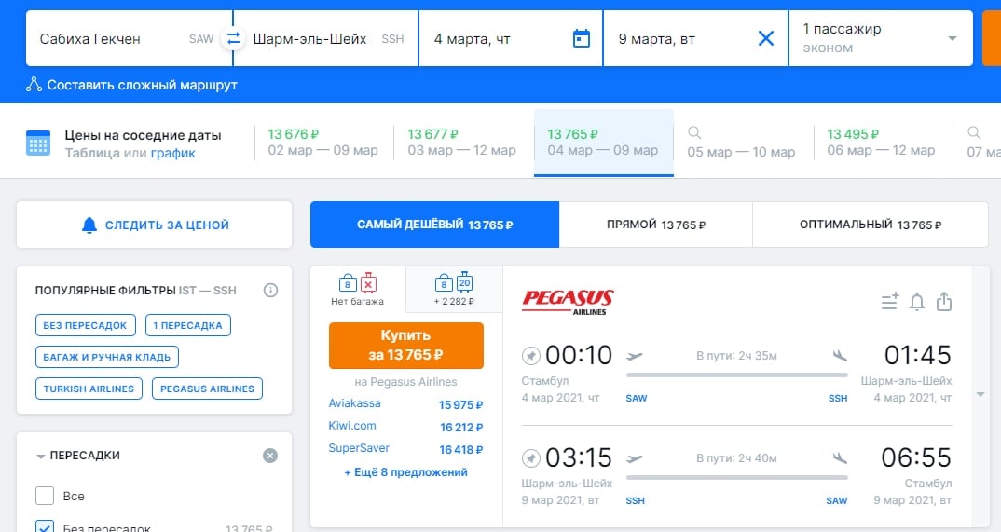This screenshot has width=1001, height=532.
Task: Click pin icon next to 03:15 flight
Action: pyautogui.click(x=531, y=458)
